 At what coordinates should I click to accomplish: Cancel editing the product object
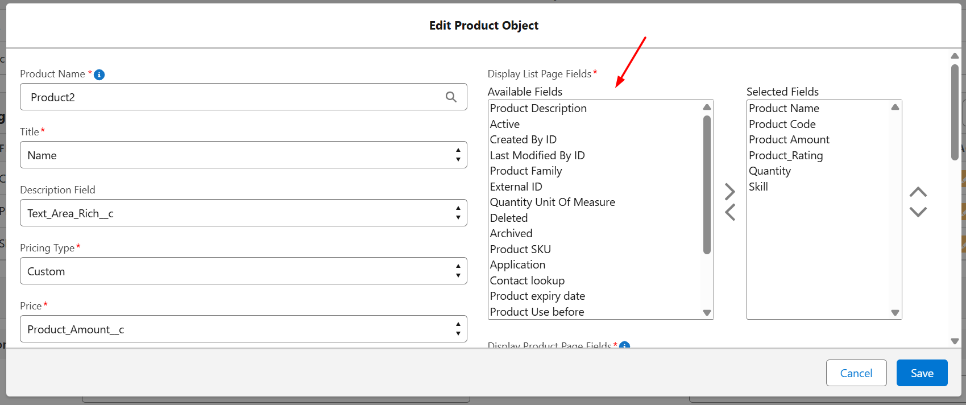[856, 373]
